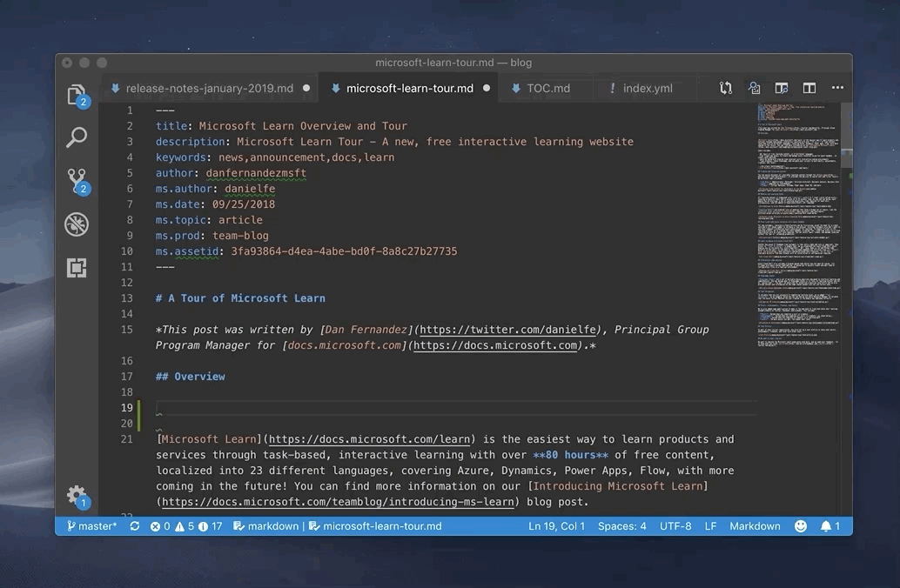This screenshot has height=588, width=900.
Task: Click the markdown linter status item
Action: click(x=265, y=526)
